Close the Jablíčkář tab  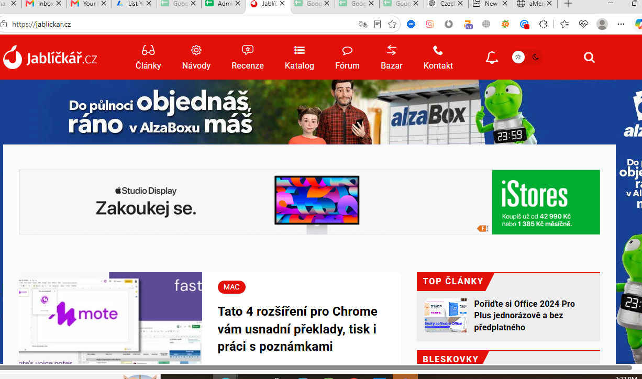(283, 4)
